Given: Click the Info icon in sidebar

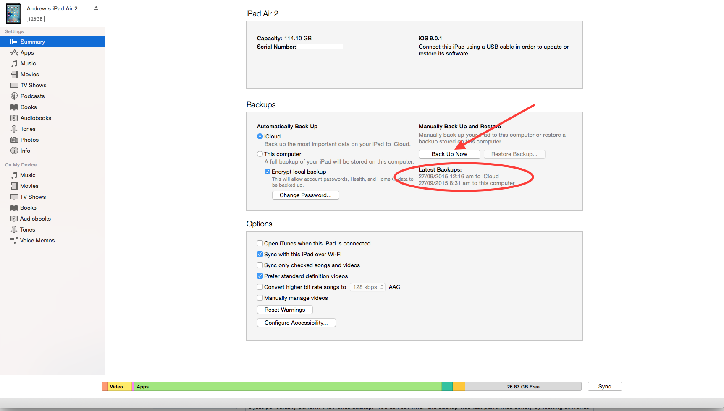Looking at the screenshot, I should click(x=14, y=151).
